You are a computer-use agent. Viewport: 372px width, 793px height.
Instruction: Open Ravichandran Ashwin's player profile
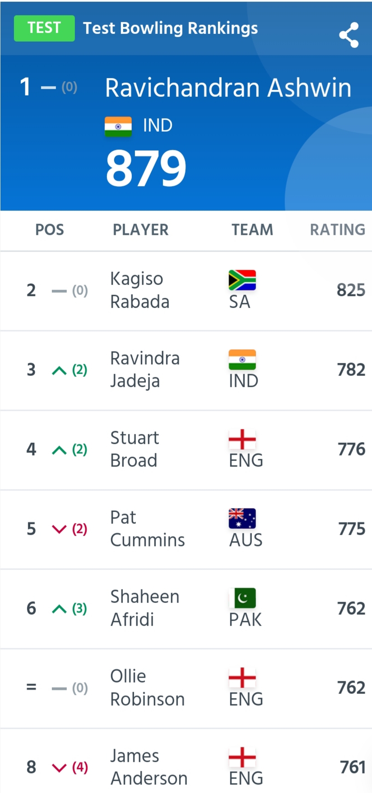[228, 87]
